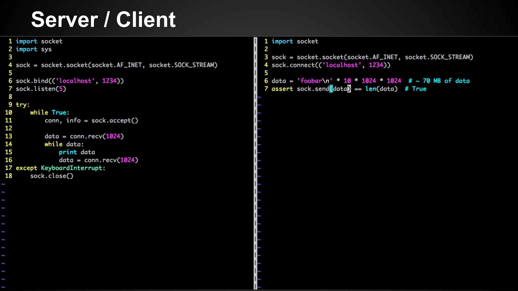Image resolution: width=518 pixels, height=291 pixels.
Task: Click 'data = conn.recv(1024)' on line 13
Action: [x=84, y=136]
